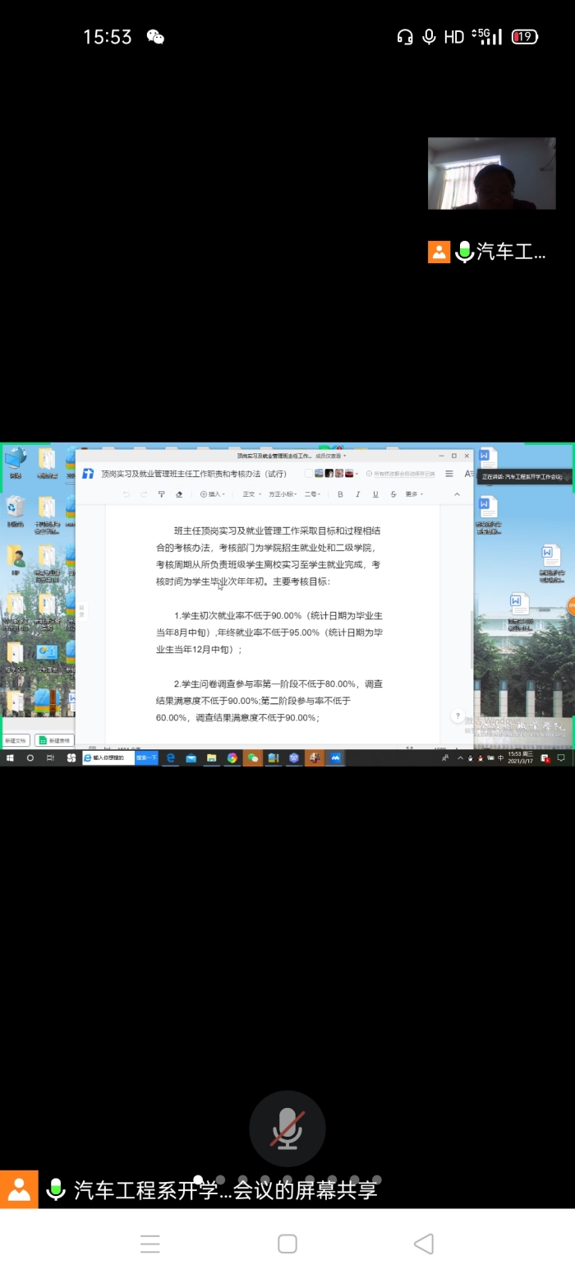Collapse the toolbar with the up chevron

[457, 494]
